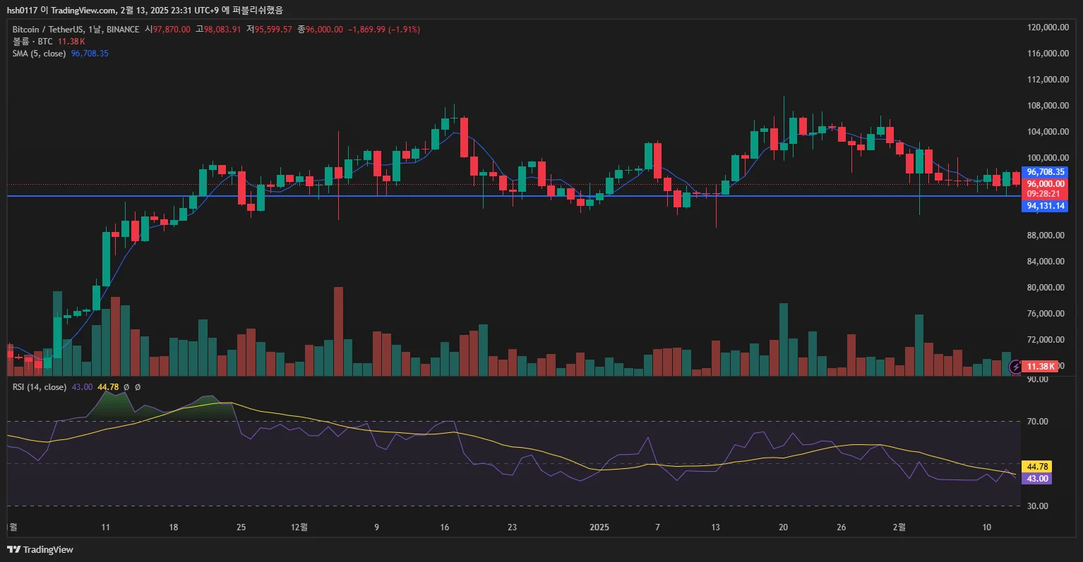Viewport: 1083px width, 562px height.
Task: Click the yellow 44.78 RSI axis tag
Action: click(x=1036, y=467)
